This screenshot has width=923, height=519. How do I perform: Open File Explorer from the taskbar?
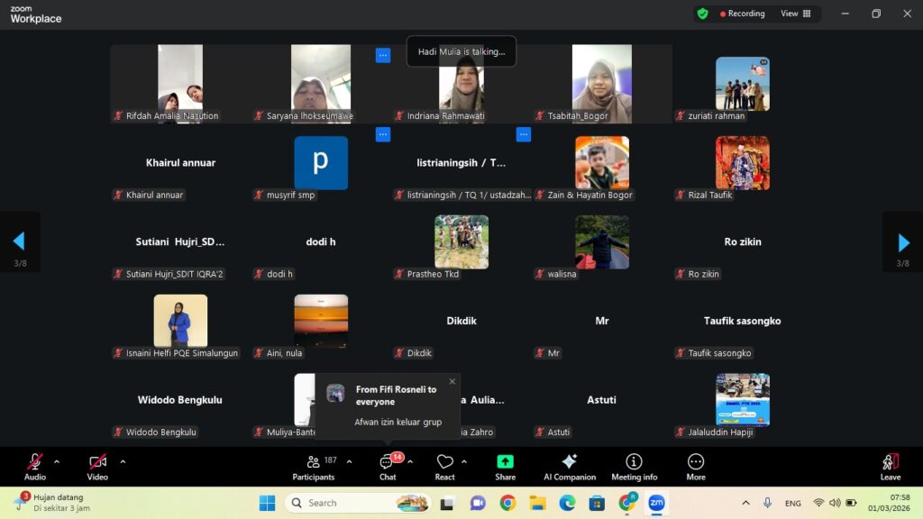[537, 503]
